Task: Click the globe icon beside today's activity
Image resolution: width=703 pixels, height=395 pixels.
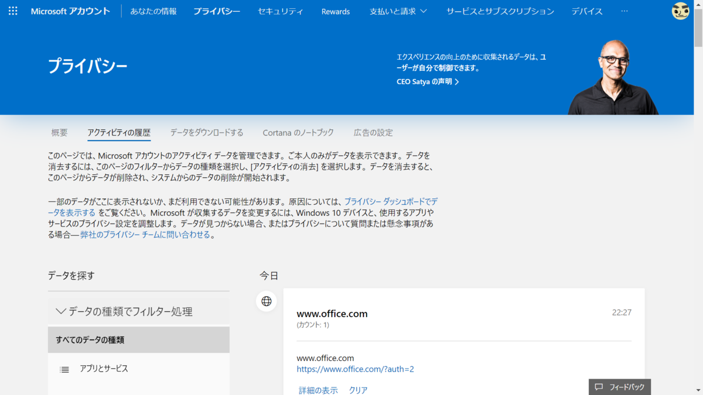Action: (x=267, y=301)
